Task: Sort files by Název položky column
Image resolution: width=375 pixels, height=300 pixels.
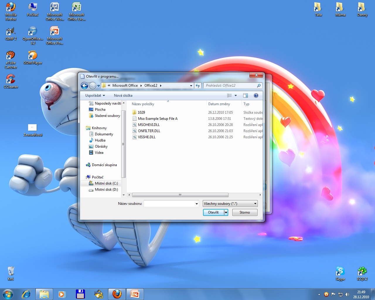Action: coord(143,104)
